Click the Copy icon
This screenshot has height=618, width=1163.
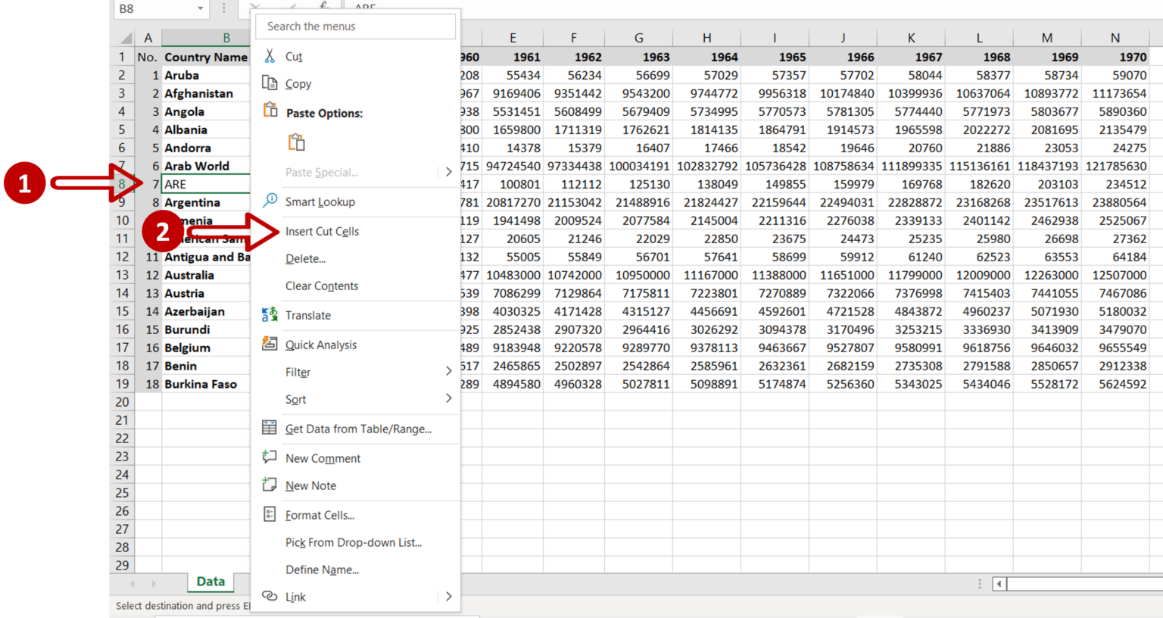coord(269,83)
